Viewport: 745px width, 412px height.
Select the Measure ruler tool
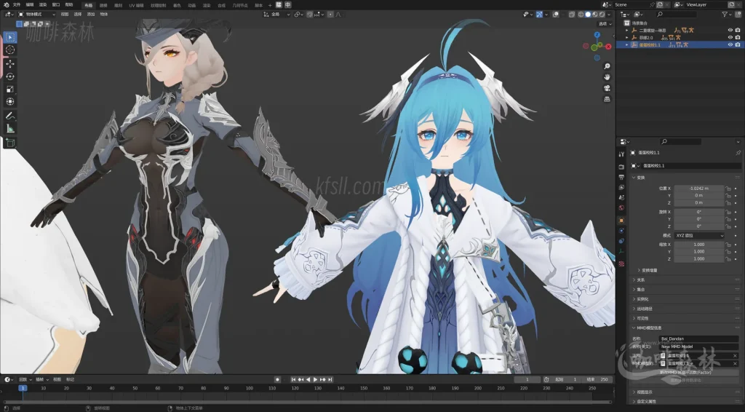10,129
